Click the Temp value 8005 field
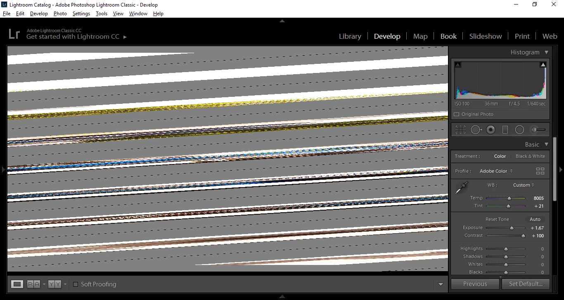Viewport: 564px width, 300px height. pyautogui.click(x=538, y=198)
